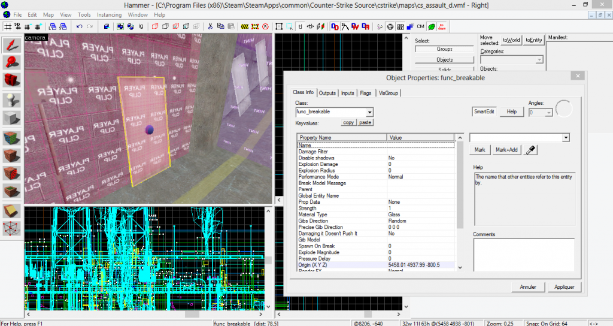Open the Categories dropdown

[539, 60]
